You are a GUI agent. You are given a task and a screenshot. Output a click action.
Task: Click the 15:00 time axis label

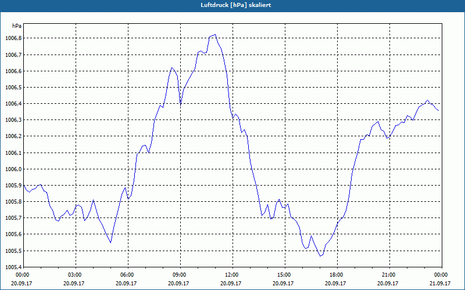pos(285,275)
